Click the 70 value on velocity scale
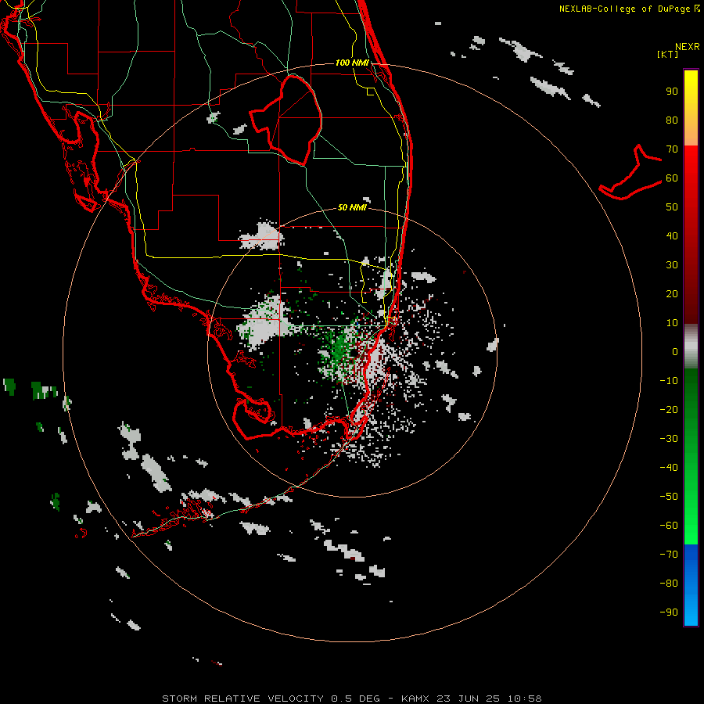Image resolution: width=704 pixels, height=704 pixels. 672,149
